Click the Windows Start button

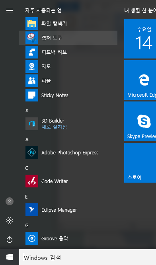click(x=10, y=257)
